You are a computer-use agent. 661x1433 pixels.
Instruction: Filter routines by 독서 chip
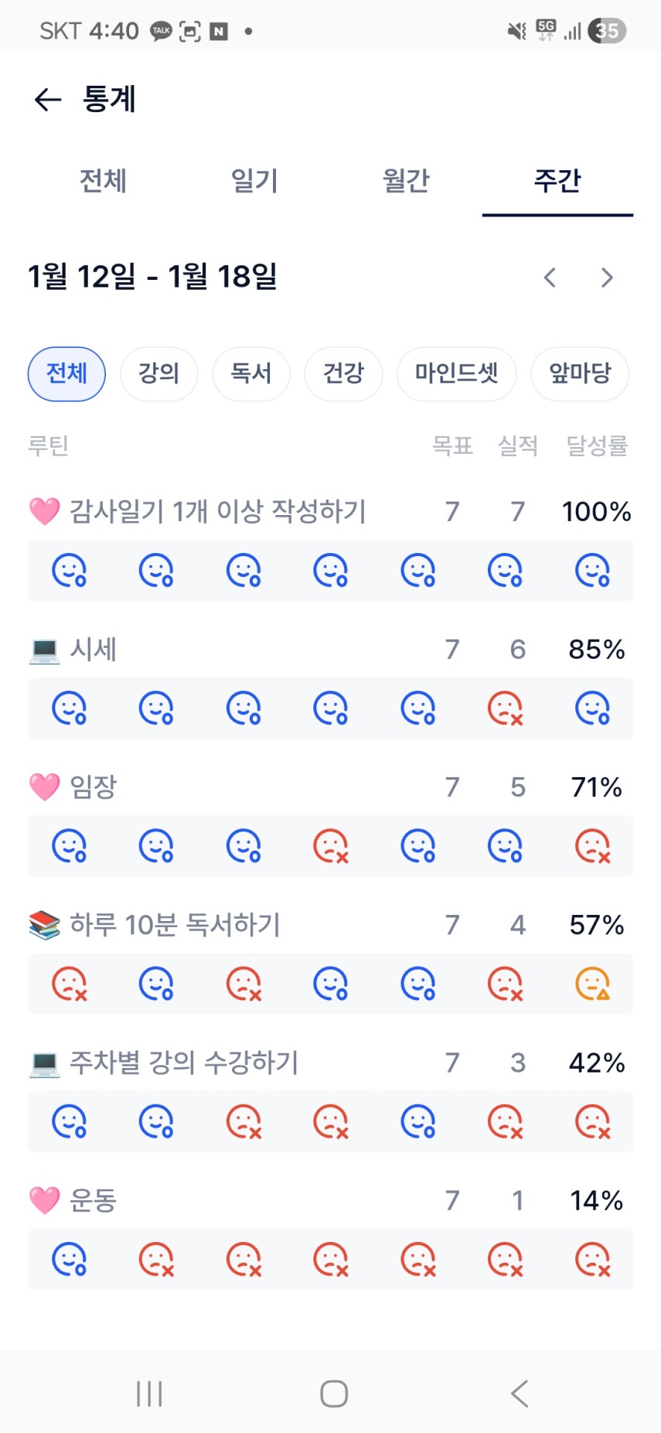(251, 374)
